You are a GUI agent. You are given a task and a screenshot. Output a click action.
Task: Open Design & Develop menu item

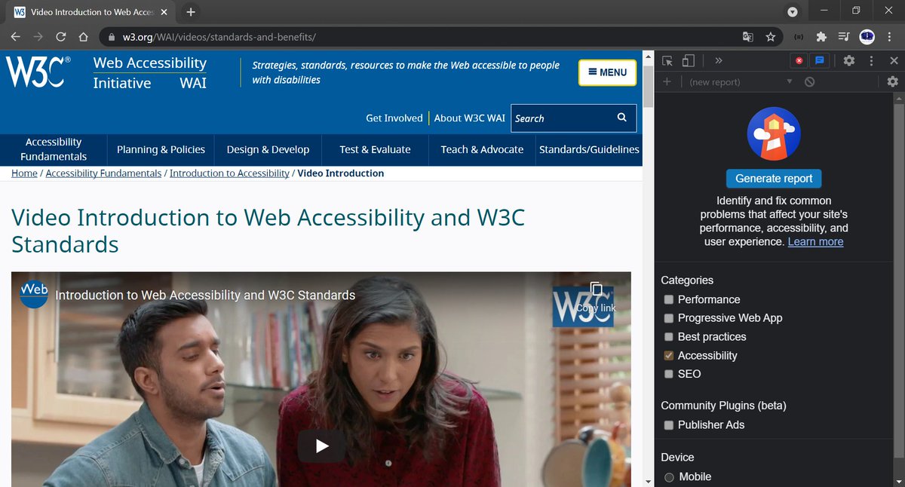point(268,149)
